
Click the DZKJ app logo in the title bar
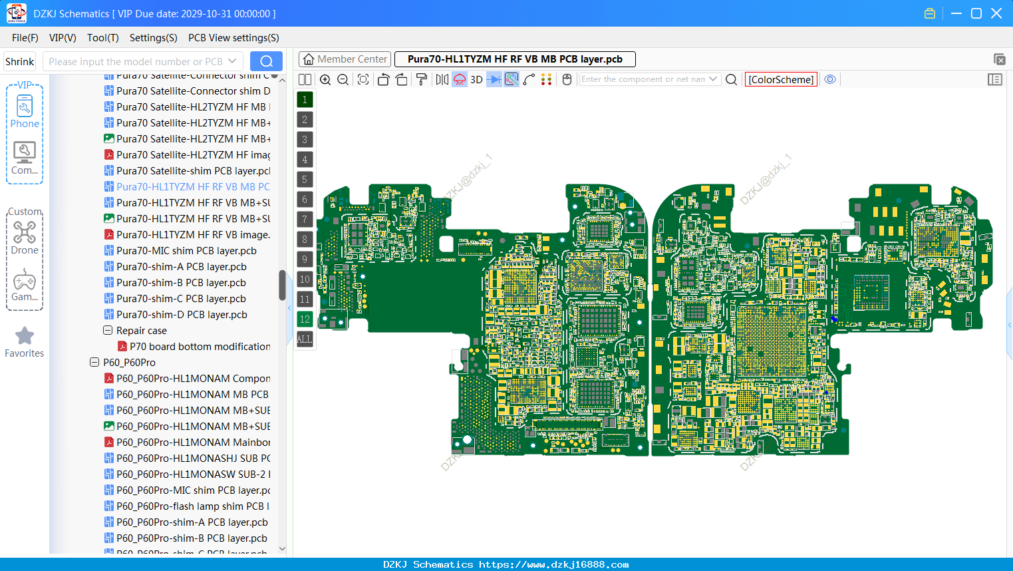coord(16,13)
